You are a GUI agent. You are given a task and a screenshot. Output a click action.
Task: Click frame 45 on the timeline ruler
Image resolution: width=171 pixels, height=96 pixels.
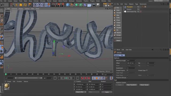tap(54, 74)
